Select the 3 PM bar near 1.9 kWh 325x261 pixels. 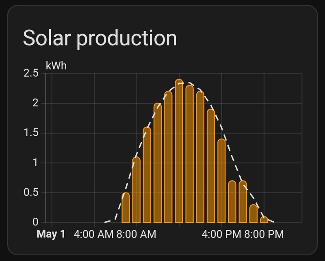211,166
